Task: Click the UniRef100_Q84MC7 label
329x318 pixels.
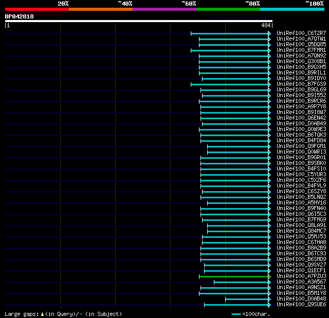Action: pyautogui.click(x=301, y=231)
